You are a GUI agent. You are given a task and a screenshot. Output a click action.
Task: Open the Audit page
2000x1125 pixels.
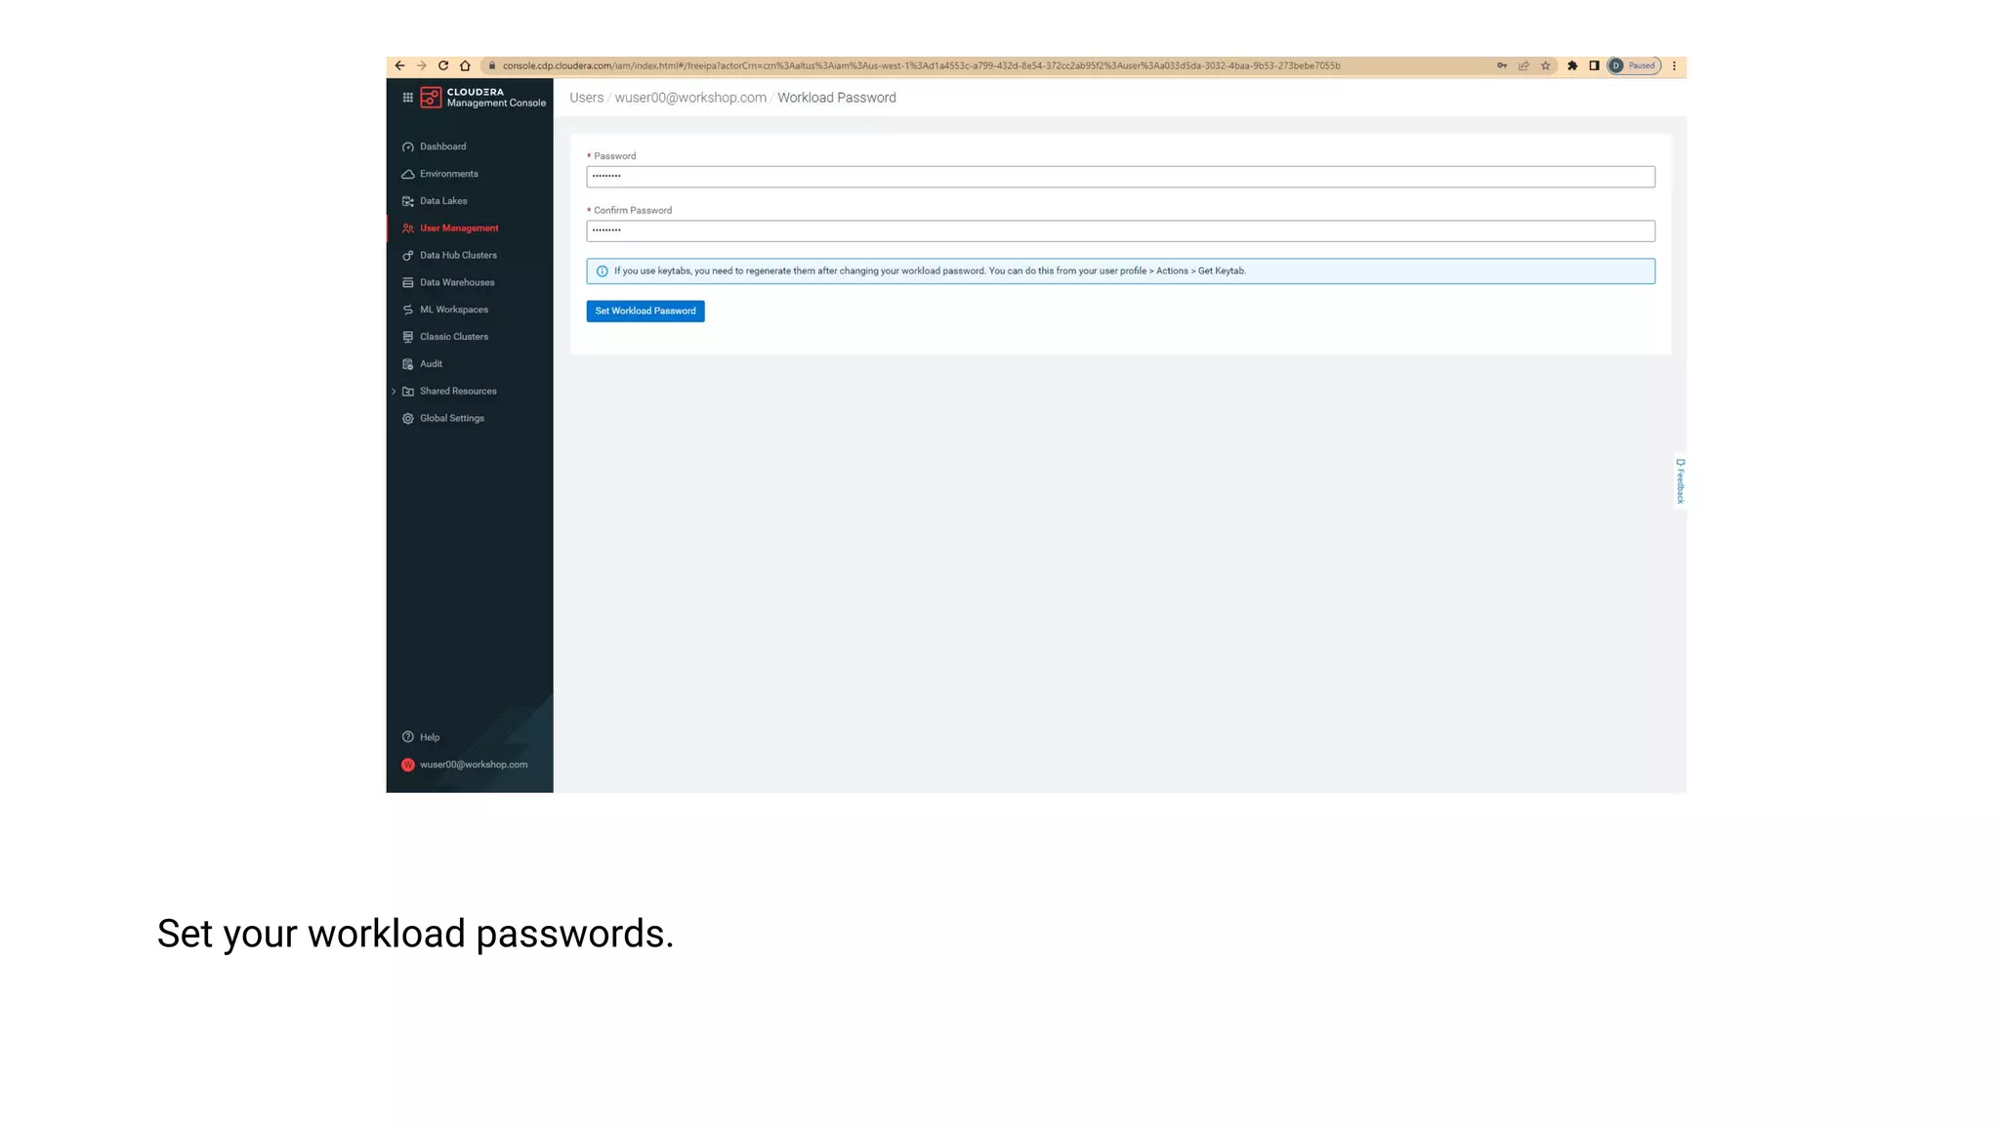click(x=431, y=364)
